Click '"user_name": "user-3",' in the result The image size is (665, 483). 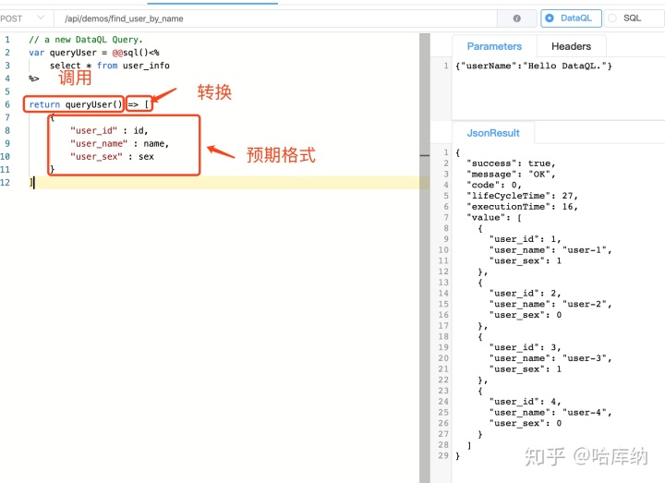tap(550, 358)
